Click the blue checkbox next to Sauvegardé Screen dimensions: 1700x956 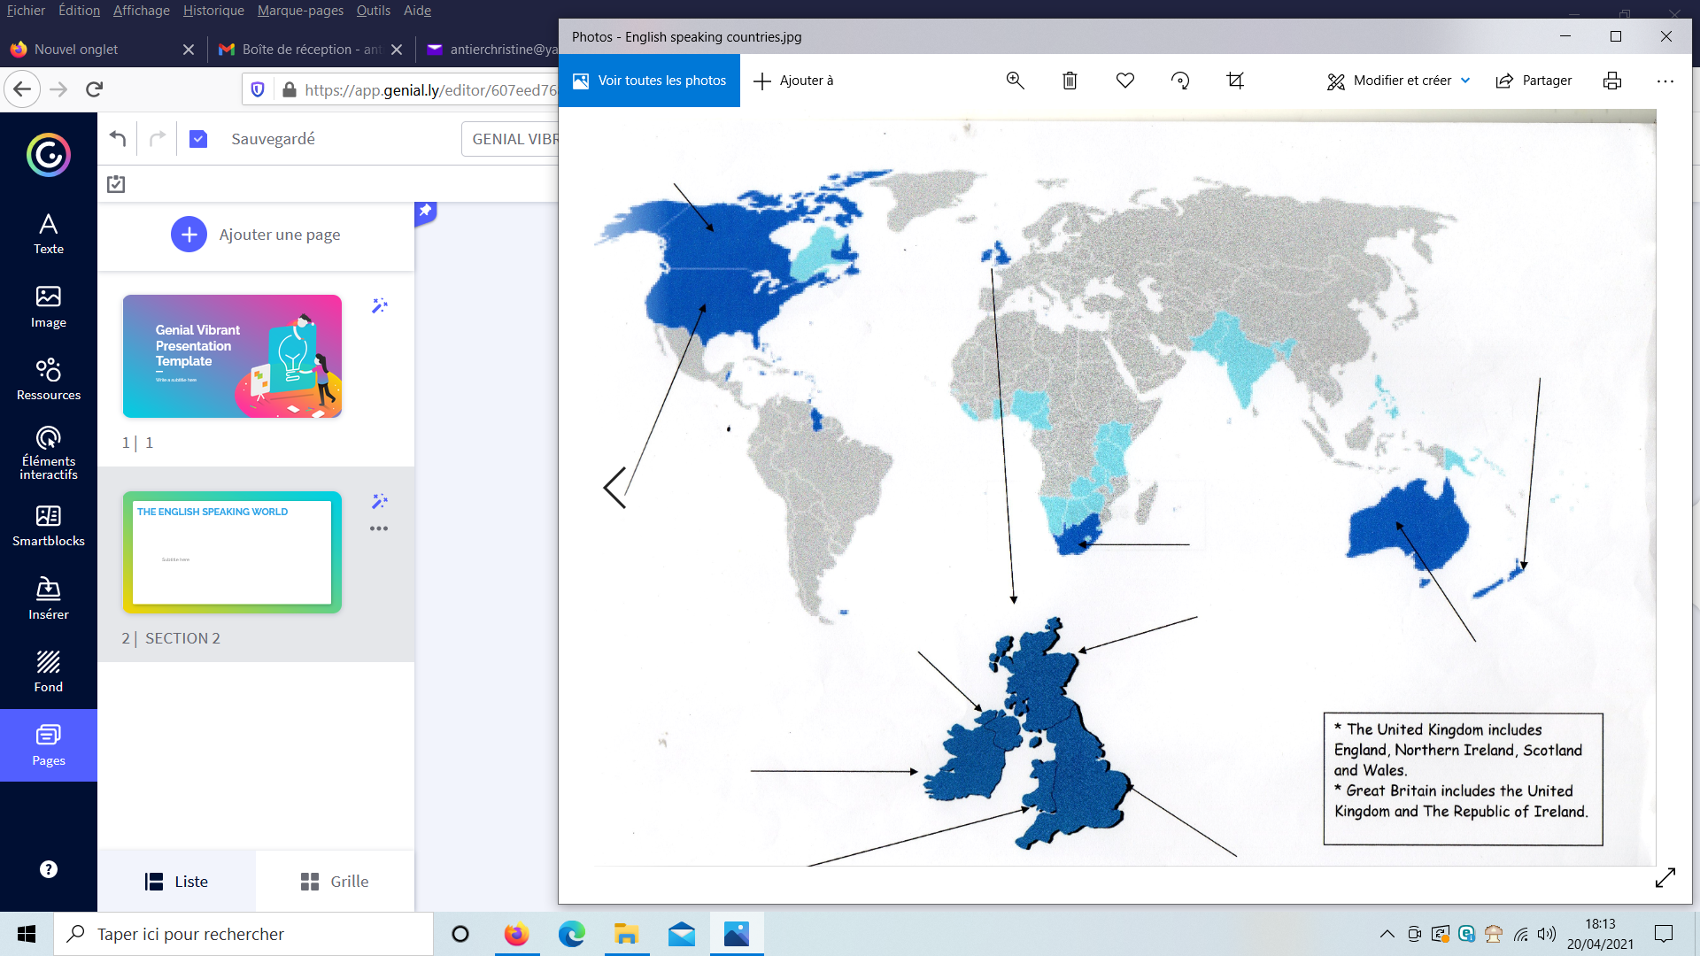[x=198, y=138]
